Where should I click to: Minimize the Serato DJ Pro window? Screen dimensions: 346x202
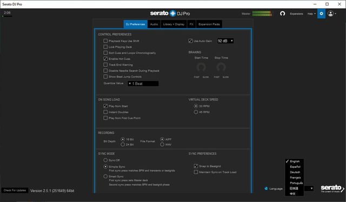pos(315,4)
